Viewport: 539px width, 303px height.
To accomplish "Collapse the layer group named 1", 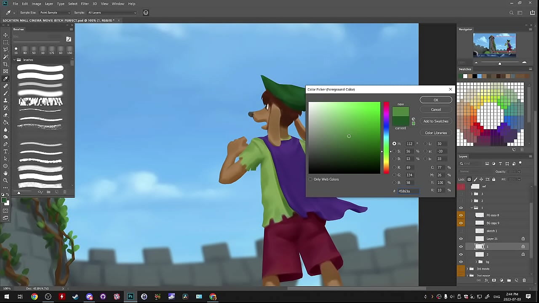I will tap(472, 207).
